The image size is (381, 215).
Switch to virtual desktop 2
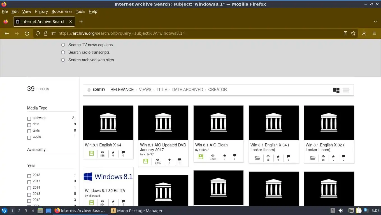point(19,211)
